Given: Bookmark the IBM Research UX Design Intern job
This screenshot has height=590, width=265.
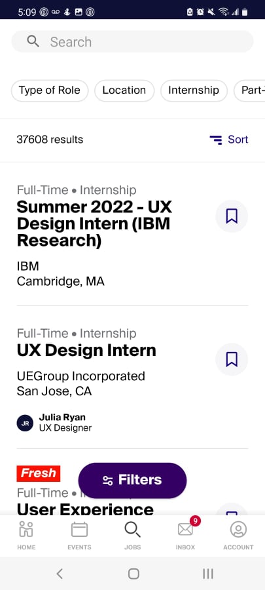Looking at the screenshot, I should 232,216.
